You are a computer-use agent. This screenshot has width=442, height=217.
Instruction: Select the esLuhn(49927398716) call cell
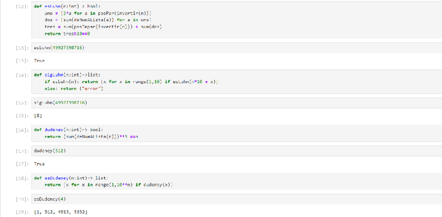click(x=208, y=47)
